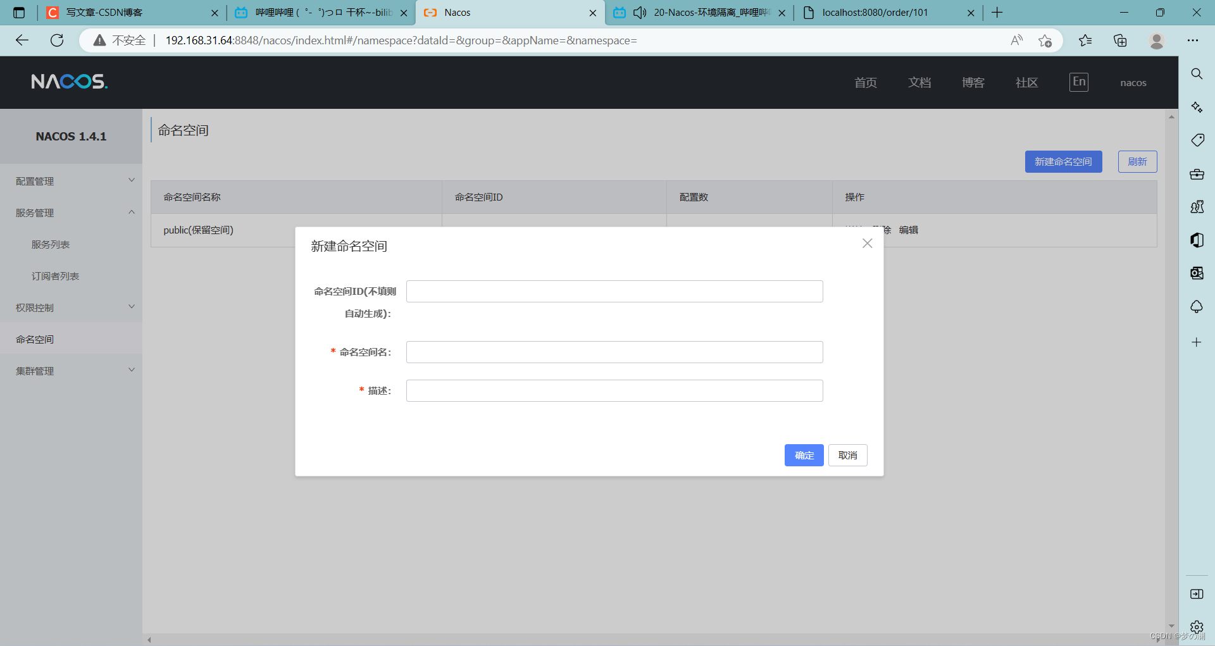Close the 新建命名空间 dialog with X
Image resolution: width=1215 pixels, height=646 pixels.
point(867,244)
